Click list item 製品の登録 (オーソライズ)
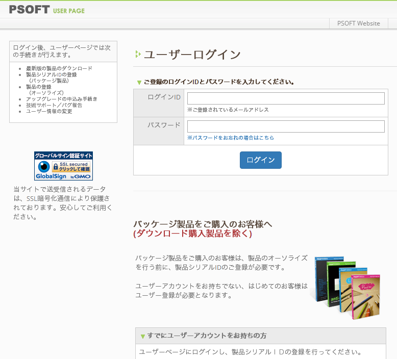The width and height of the screenshot is (397, 359). pos(45,90)
